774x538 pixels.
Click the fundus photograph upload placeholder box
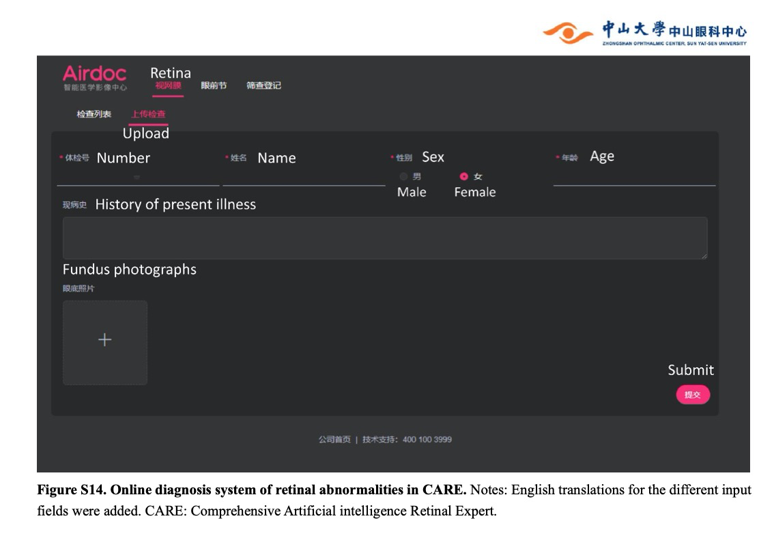point(104,341)
